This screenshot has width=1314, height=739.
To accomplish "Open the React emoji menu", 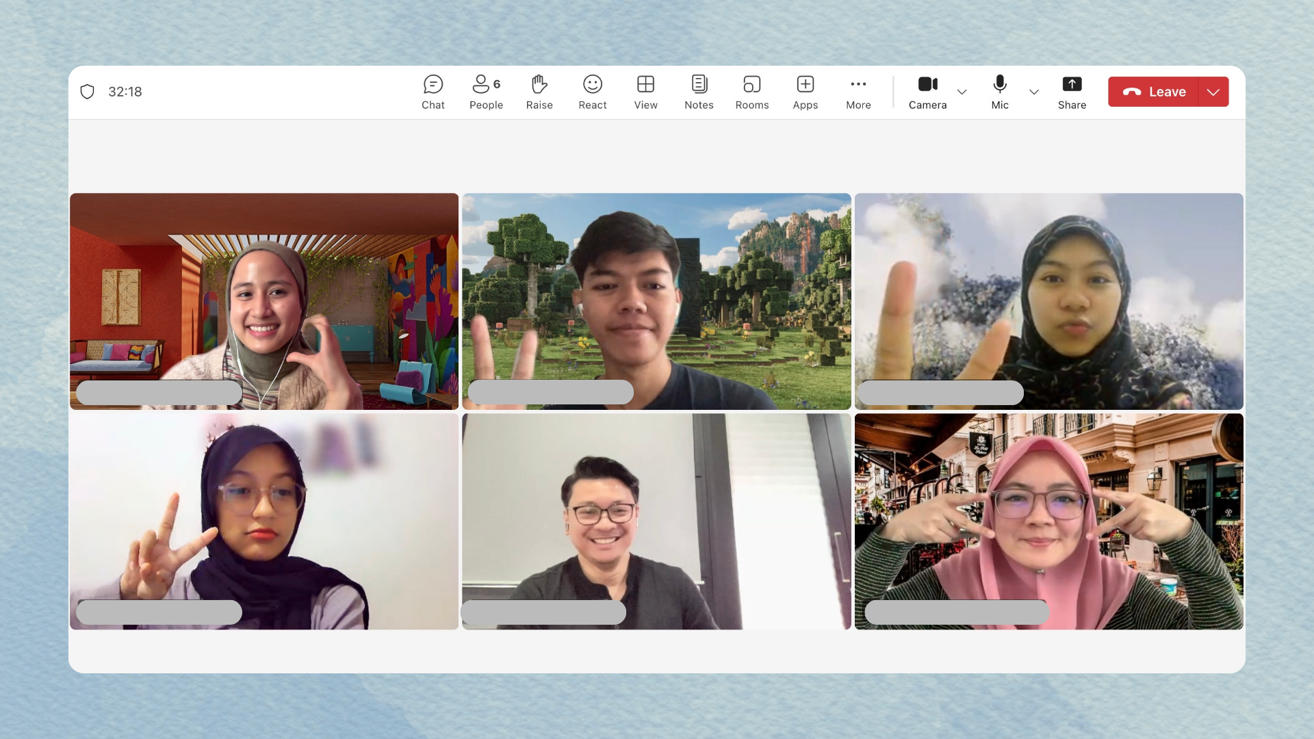I will [592, 92].
